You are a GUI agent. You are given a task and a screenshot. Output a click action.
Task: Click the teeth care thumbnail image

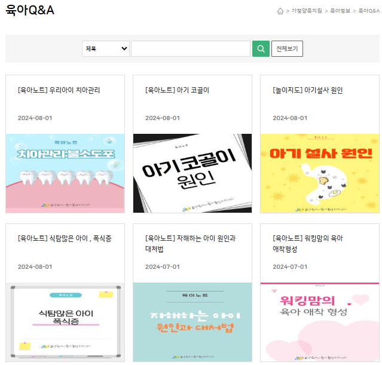(65, 173)
